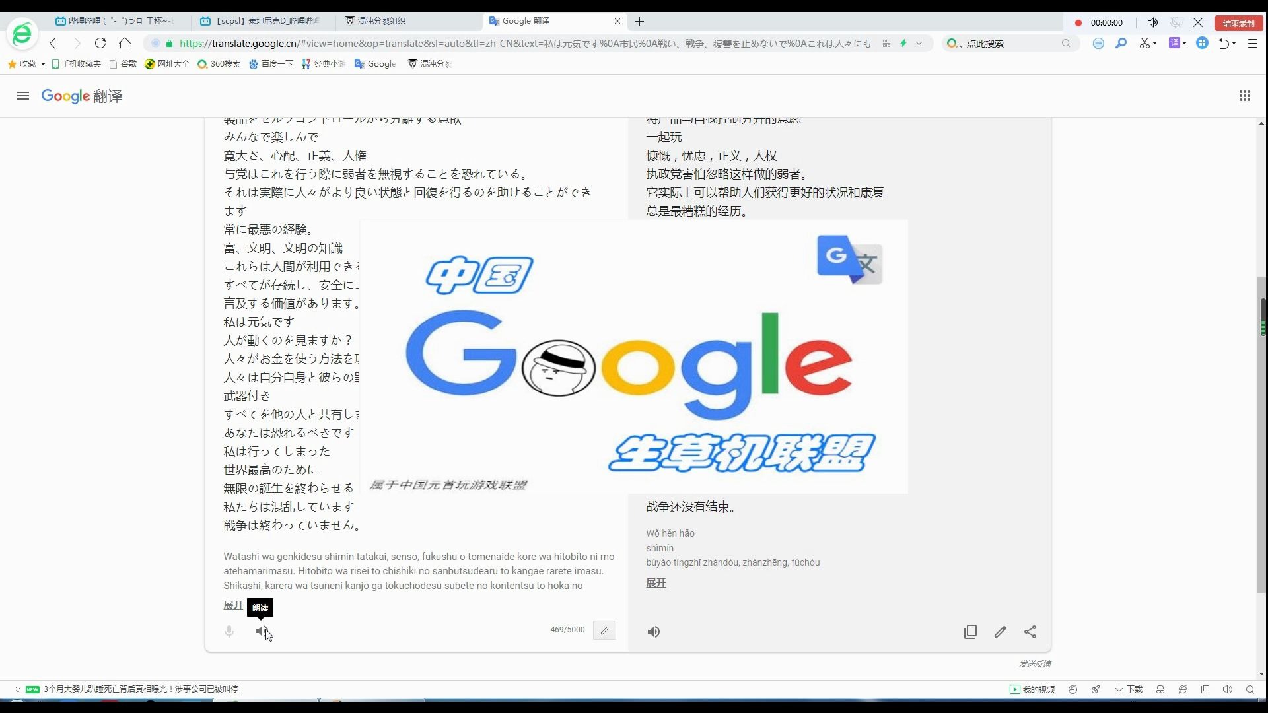Click the Google 翻译 logo

coord(82,96)
